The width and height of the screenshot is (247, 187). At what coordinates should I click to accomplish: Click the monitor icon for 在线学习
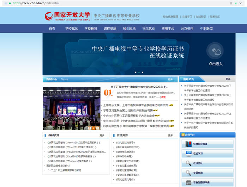(188, 154)
